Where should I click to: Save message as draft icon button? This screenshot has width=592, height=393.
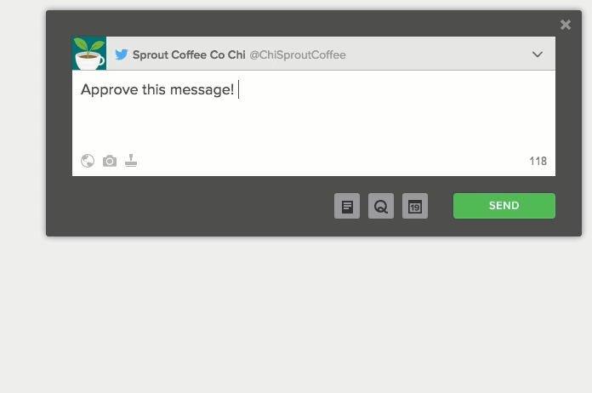pyautogui.click(x=347, y=206)
